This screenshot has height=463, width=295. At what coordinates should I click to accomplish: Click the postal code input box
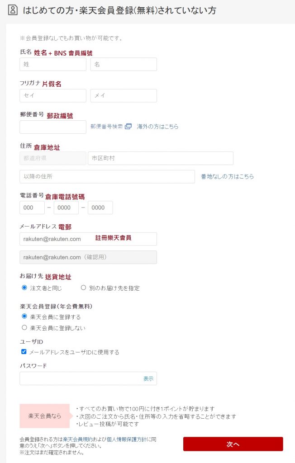52,127
